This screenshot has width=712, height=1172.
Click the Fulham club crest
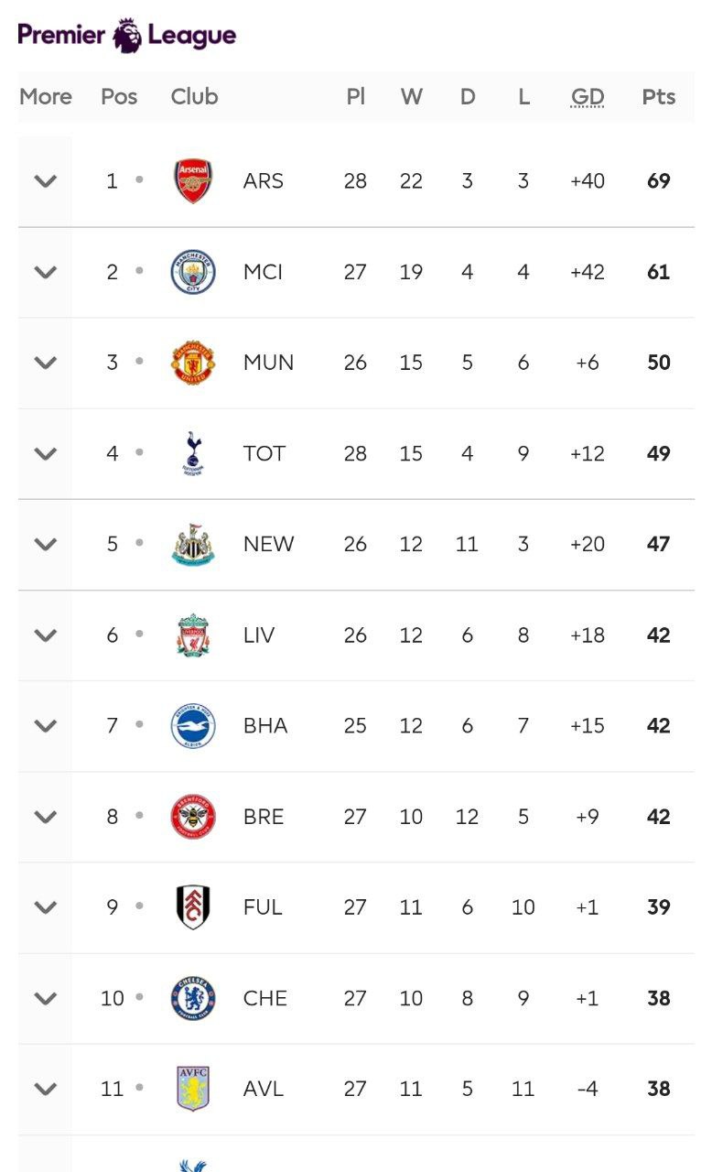pyautogui.click(x=193, y=906)
